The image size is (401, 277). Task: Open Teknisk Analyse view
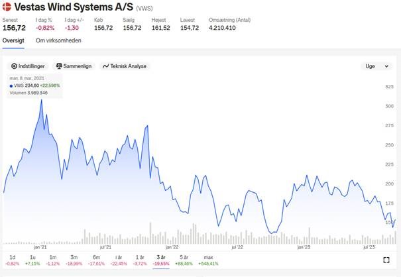[x=125, y=66]
